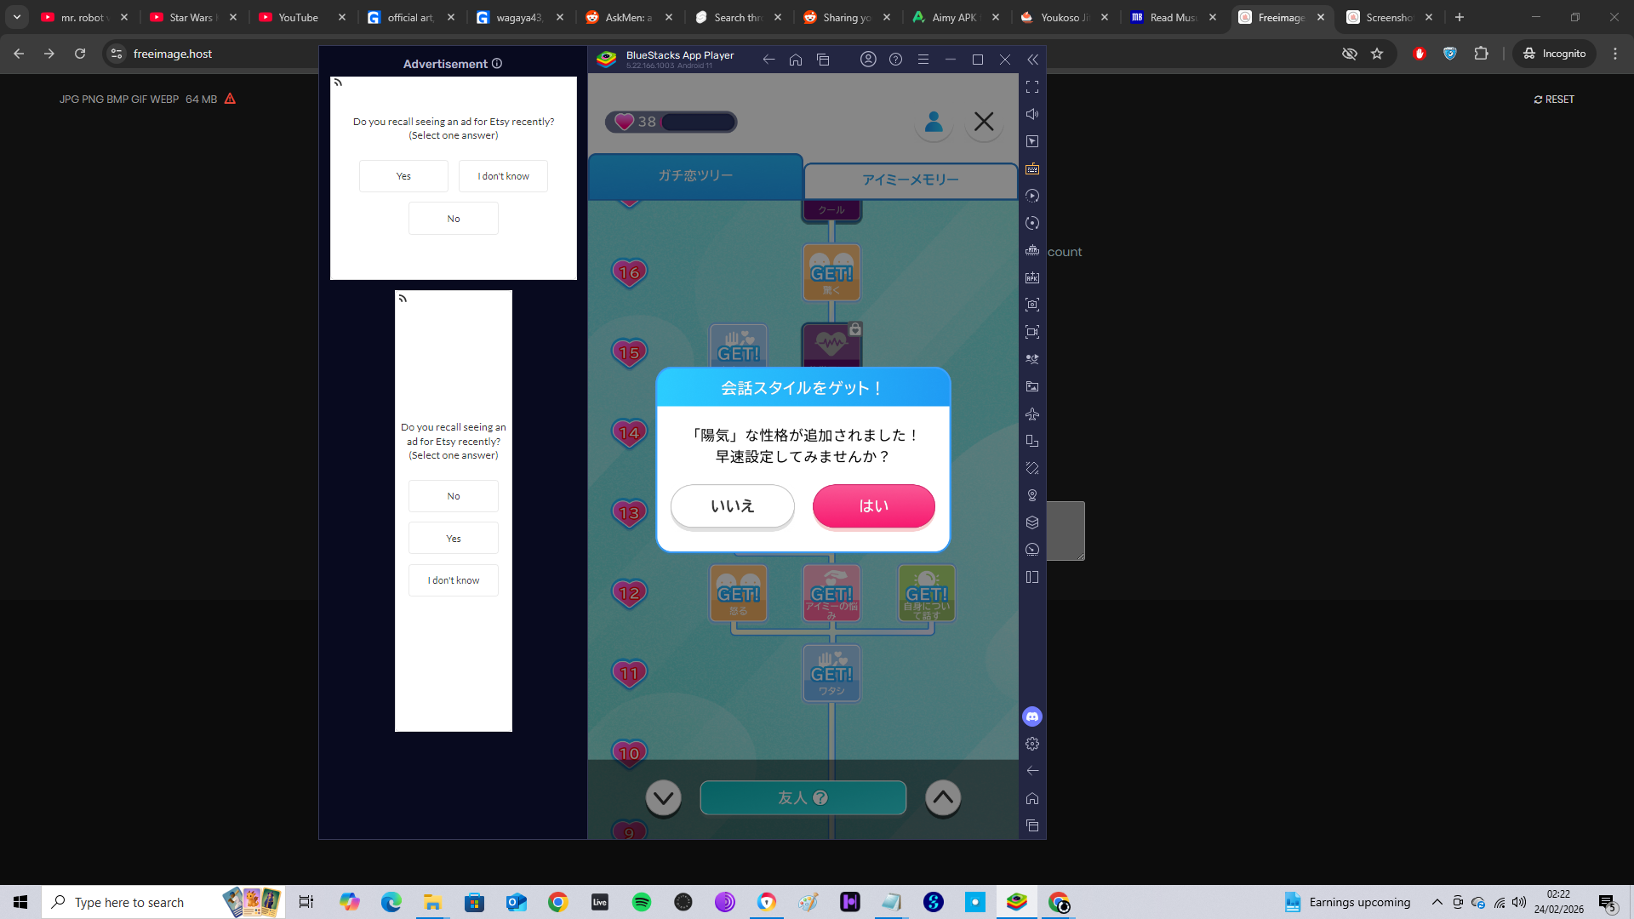Select 'I don't know' in top Etsy survey
This screenshot has width=1634, height=919.
[x=503, y=176]
